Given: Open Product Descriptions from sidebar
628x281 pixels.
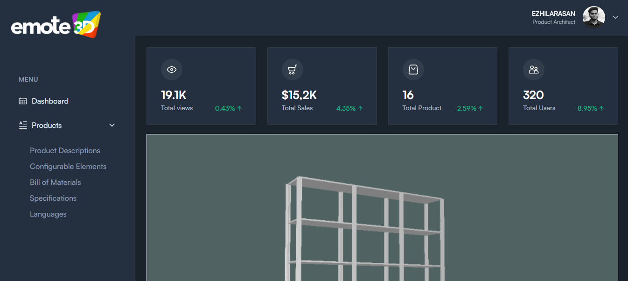Looking at the screenshot, I should (x=65, y=150).
